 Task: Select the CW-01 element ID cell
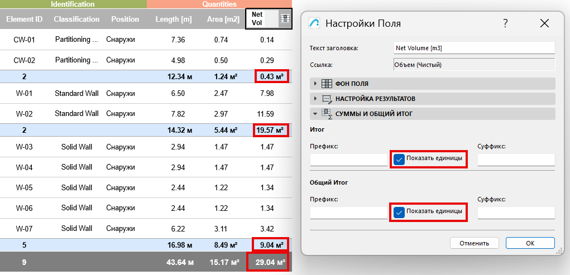pyautogui.click(x=25, y=40)
